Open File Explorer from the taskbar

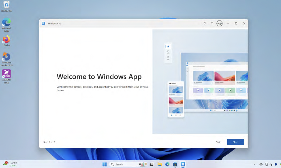point(160,164)
